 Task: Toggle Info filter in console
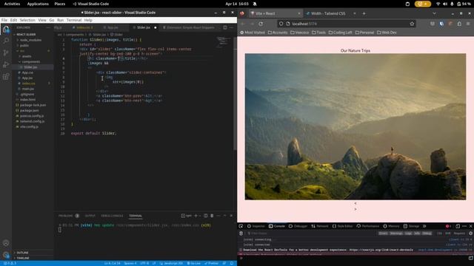[x=417, y=233]
